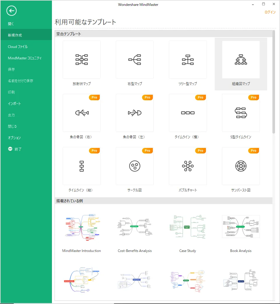Image resolution: width=280 pixels, height=304 pixels.
Task: Click the Pro badge on 魚の骨図（右）
Action: 94,97
